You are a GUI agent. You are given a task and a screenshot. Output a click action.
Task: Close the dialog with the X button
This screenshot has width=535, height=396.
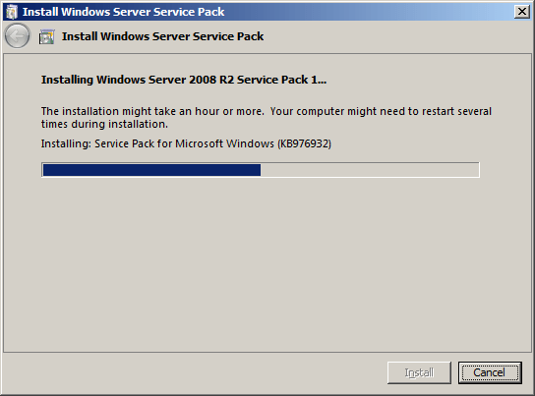tap(521, 12)
